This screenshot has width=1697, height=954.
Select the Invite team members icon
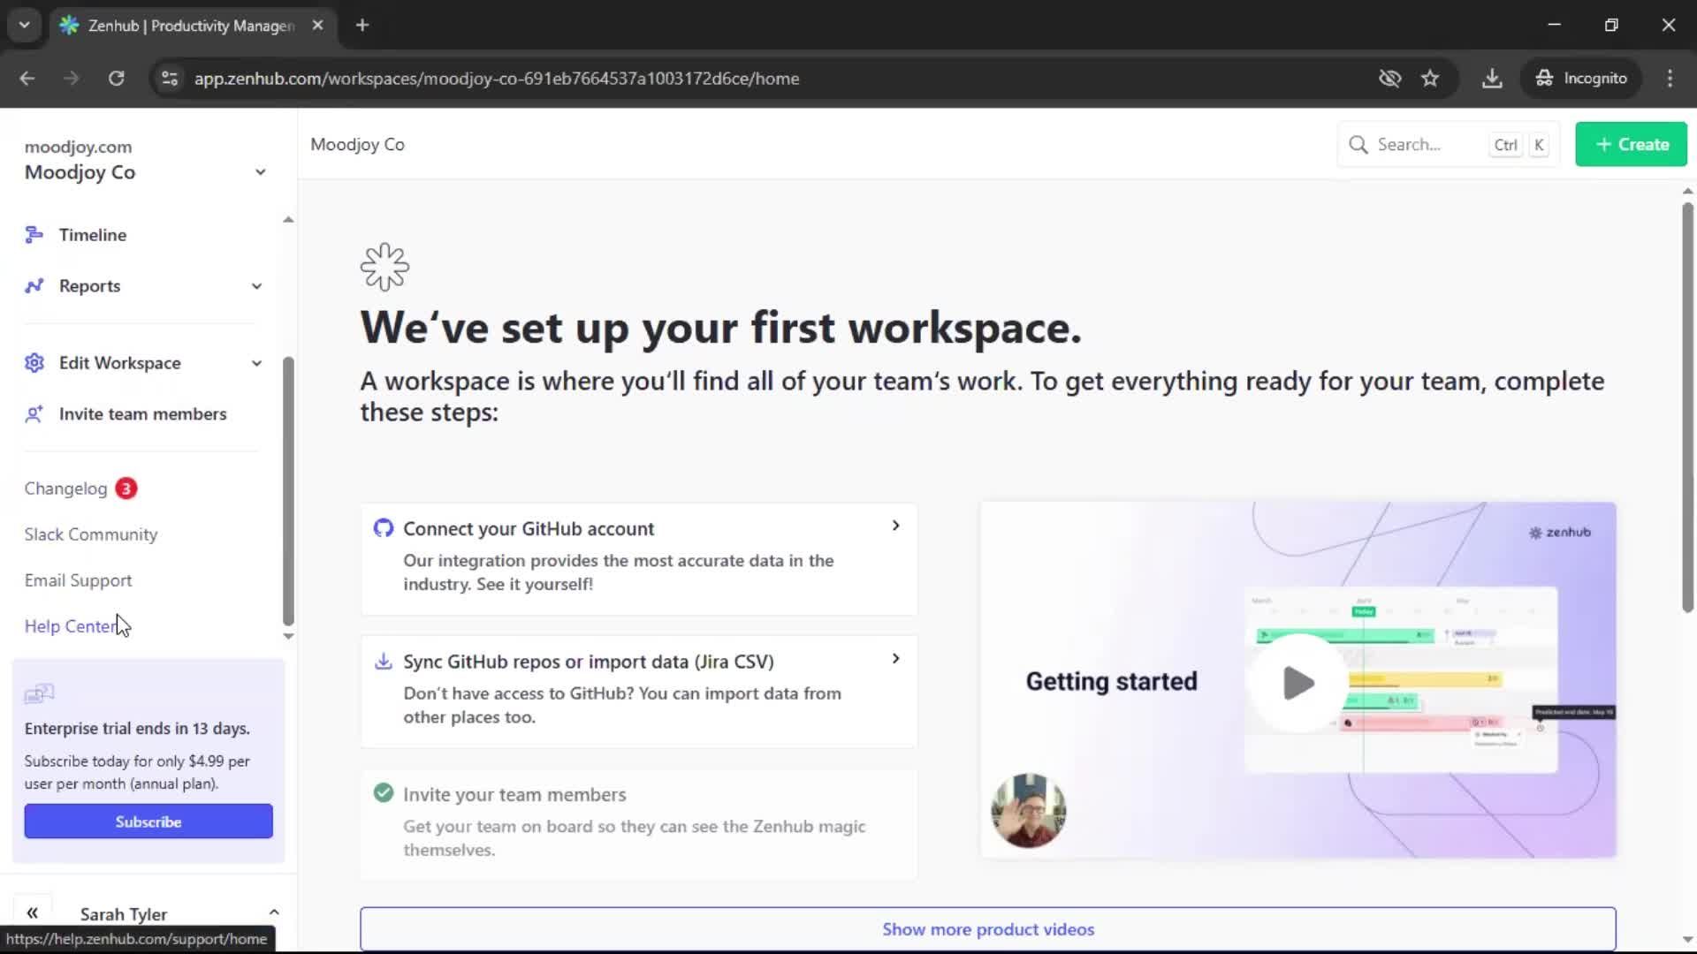[x=34, y=413]
